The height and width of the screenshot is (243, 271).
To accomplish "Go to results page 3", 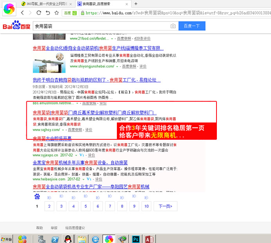I will pos(61,206).
